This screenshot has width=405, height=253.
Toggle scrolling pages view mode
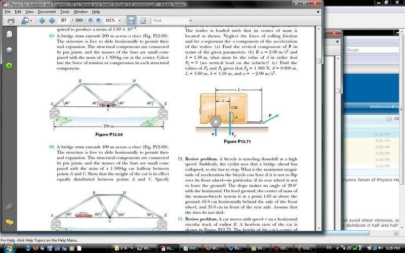(132, 21)
